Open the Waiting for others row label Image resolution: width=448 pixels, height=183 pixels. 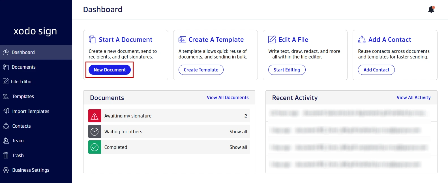[123, 132]
